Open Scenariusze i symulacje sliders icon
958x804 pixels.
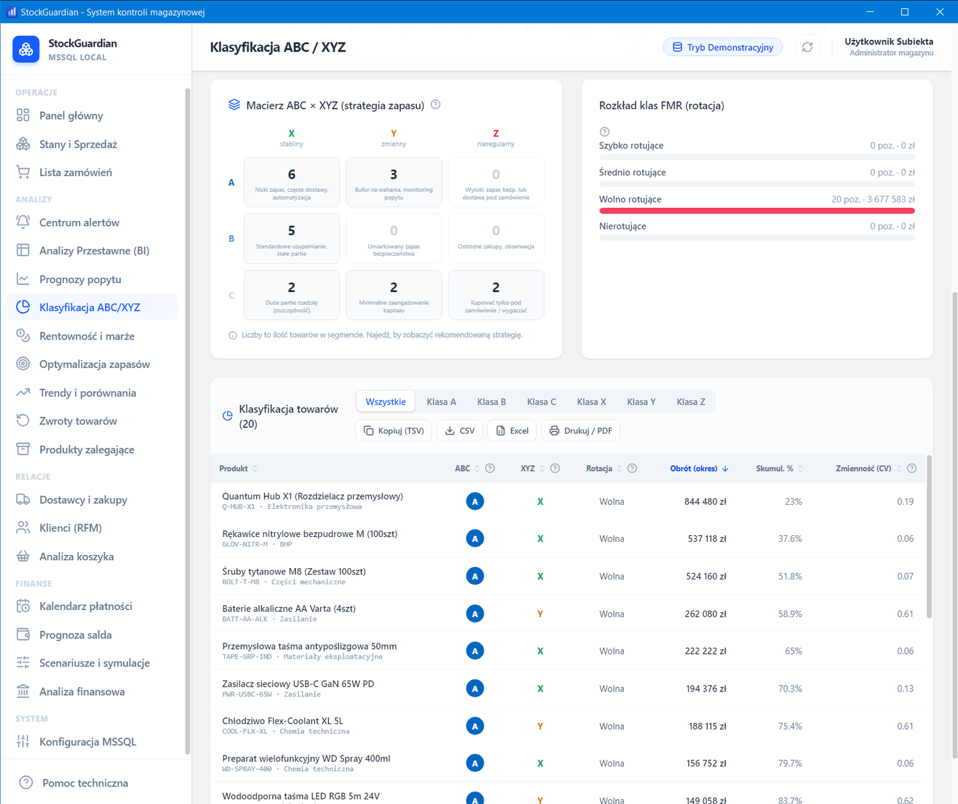23,663
